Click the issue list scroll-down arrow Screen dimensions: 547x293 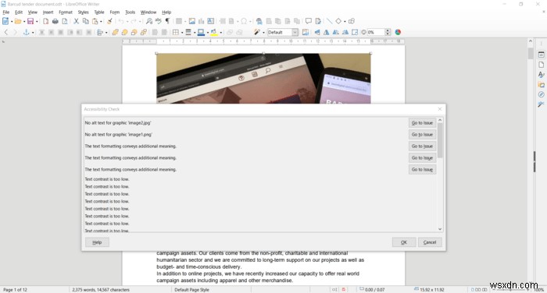pyautogui.click(x=440, y=229)
